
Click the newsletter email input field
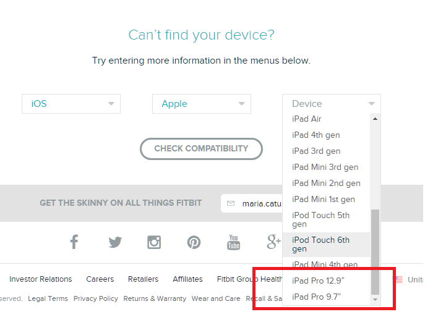click(x=252, y=203)
